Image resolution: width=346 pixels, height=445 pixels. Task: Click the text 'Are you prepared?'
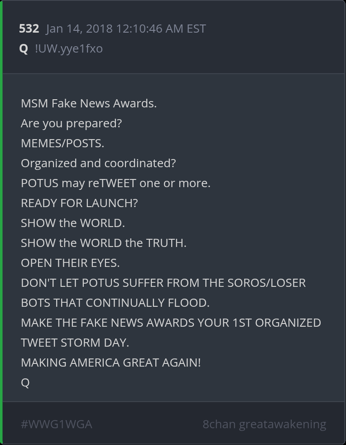[71, 123]
